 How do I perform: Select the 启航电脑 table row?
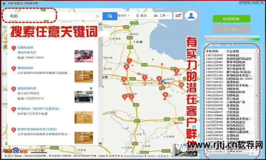coord(230,89)
